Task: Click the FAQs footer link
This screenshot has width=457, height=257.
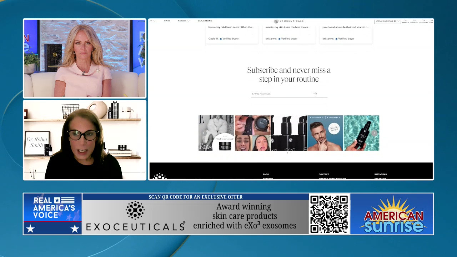Action: click(x=266, y=174)
